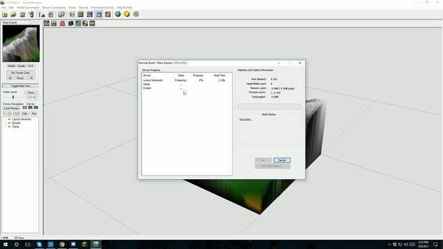Image resolution: width=443 pixels, height=249 pixels.
Task: Click the Shade preview mode button
Action: [x=21, y=66]
